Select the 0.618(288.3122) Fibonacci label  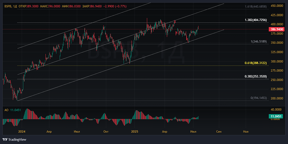tap(256, 63)
